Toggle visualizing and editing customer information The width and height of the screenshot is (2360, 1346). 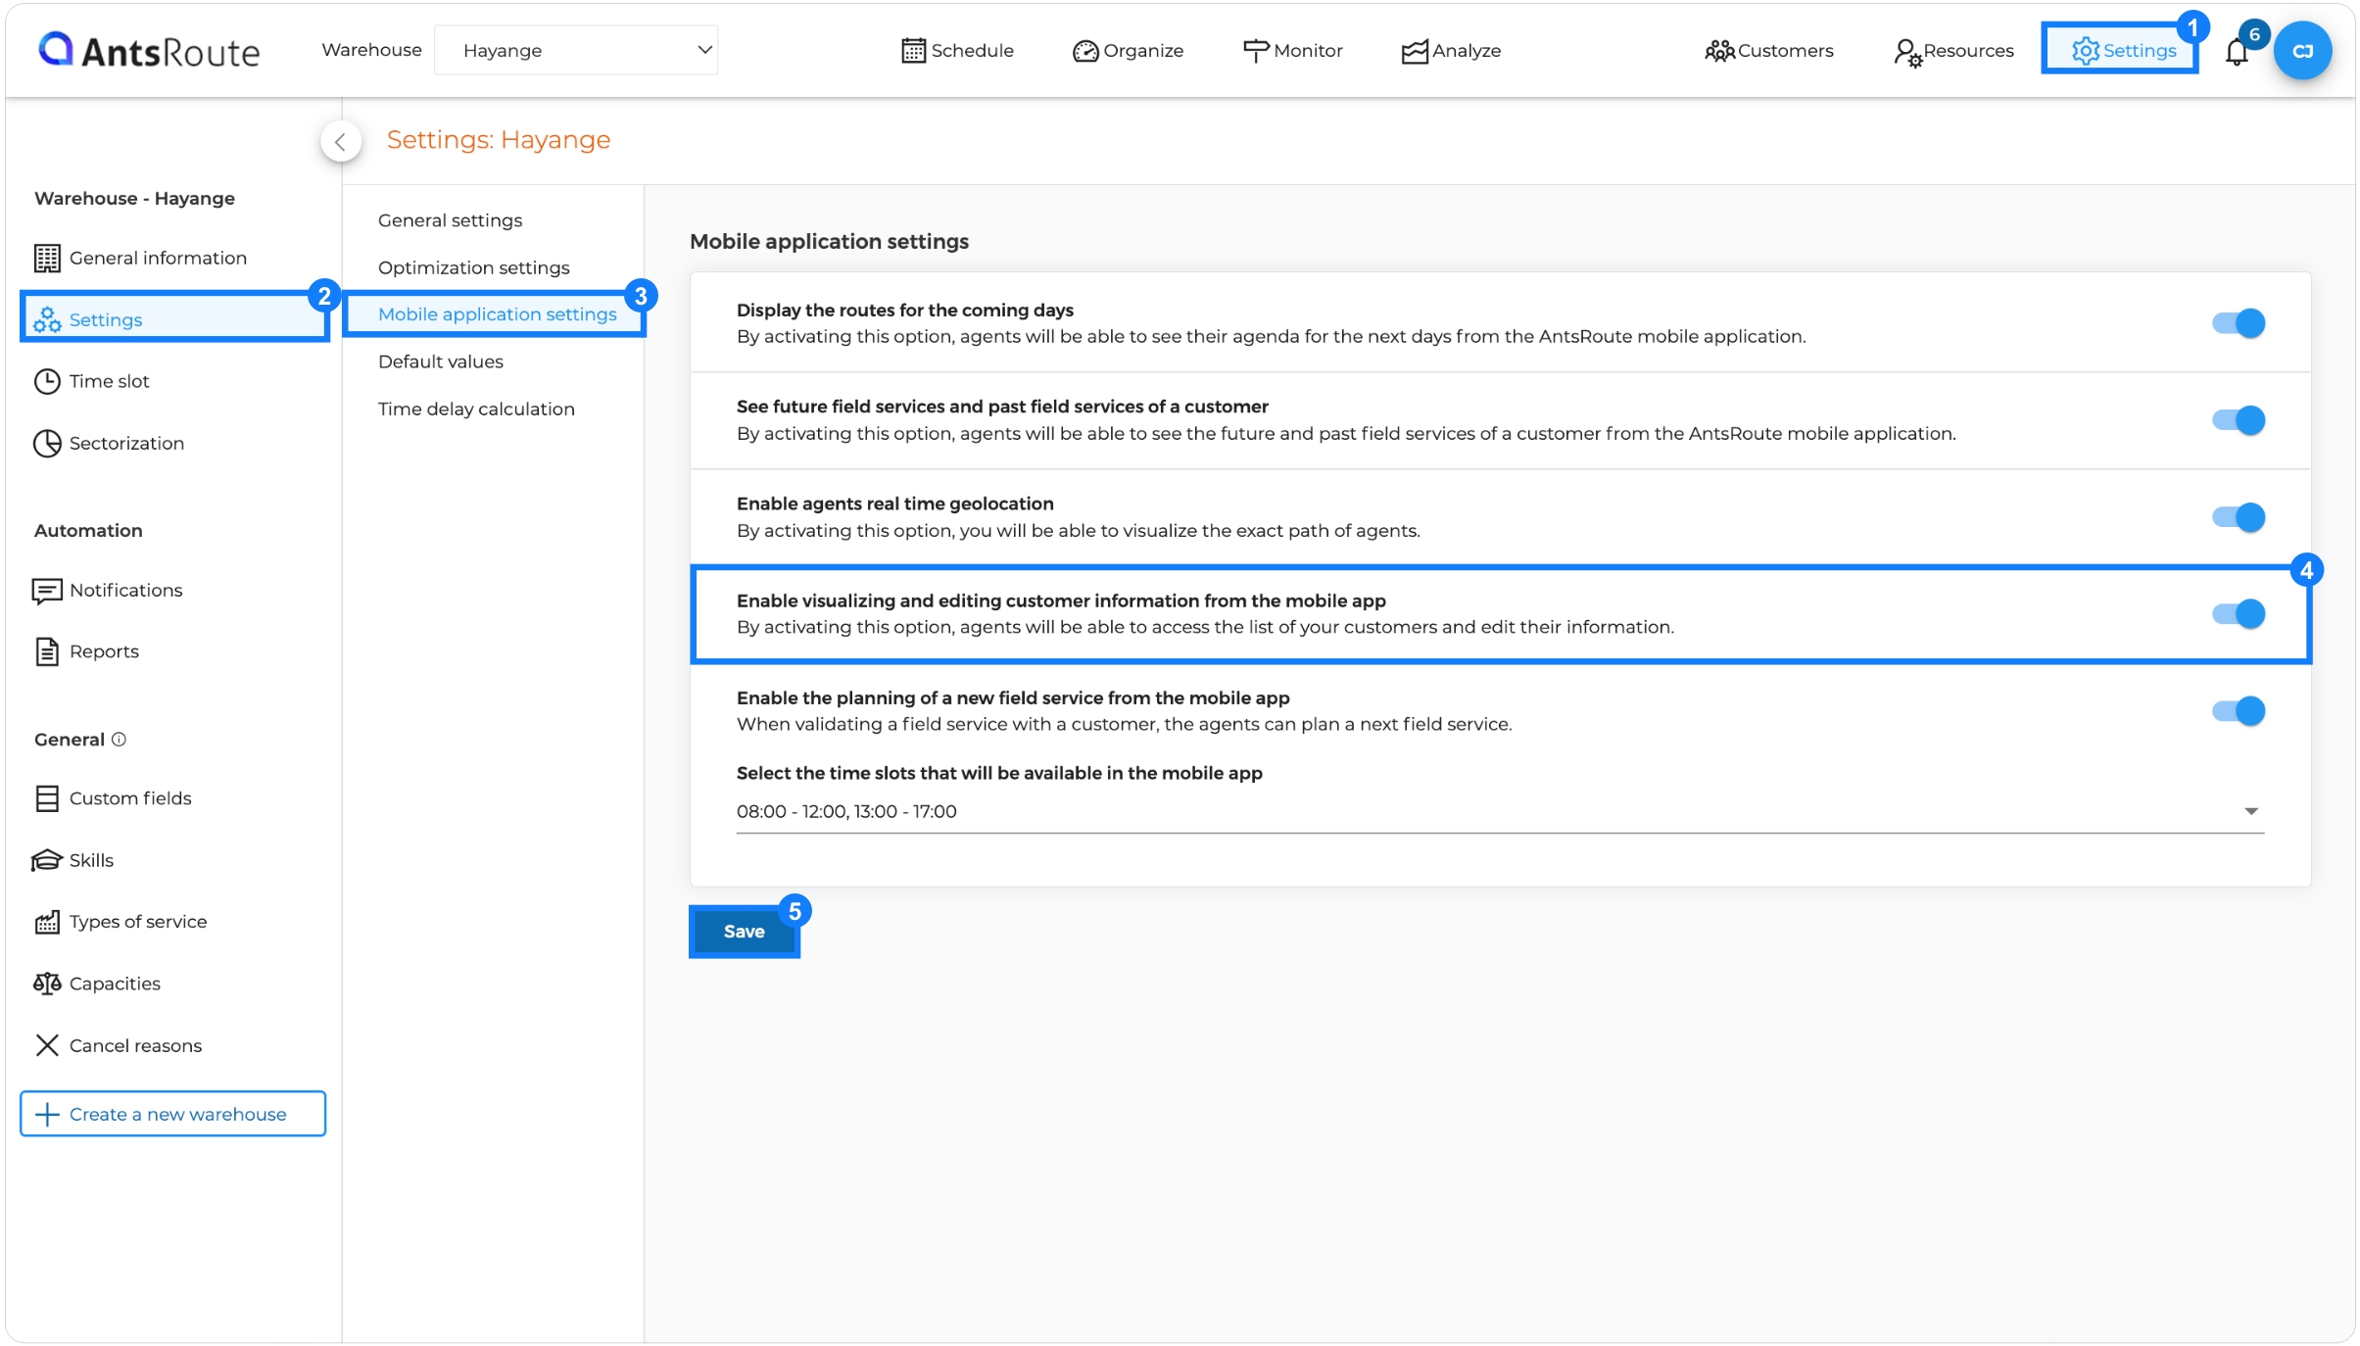tap(2239, 614)
